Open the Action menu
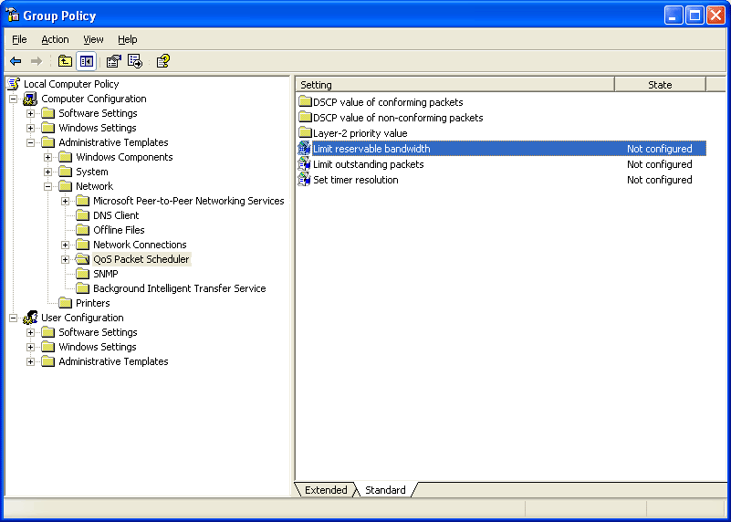 (55, 39)
